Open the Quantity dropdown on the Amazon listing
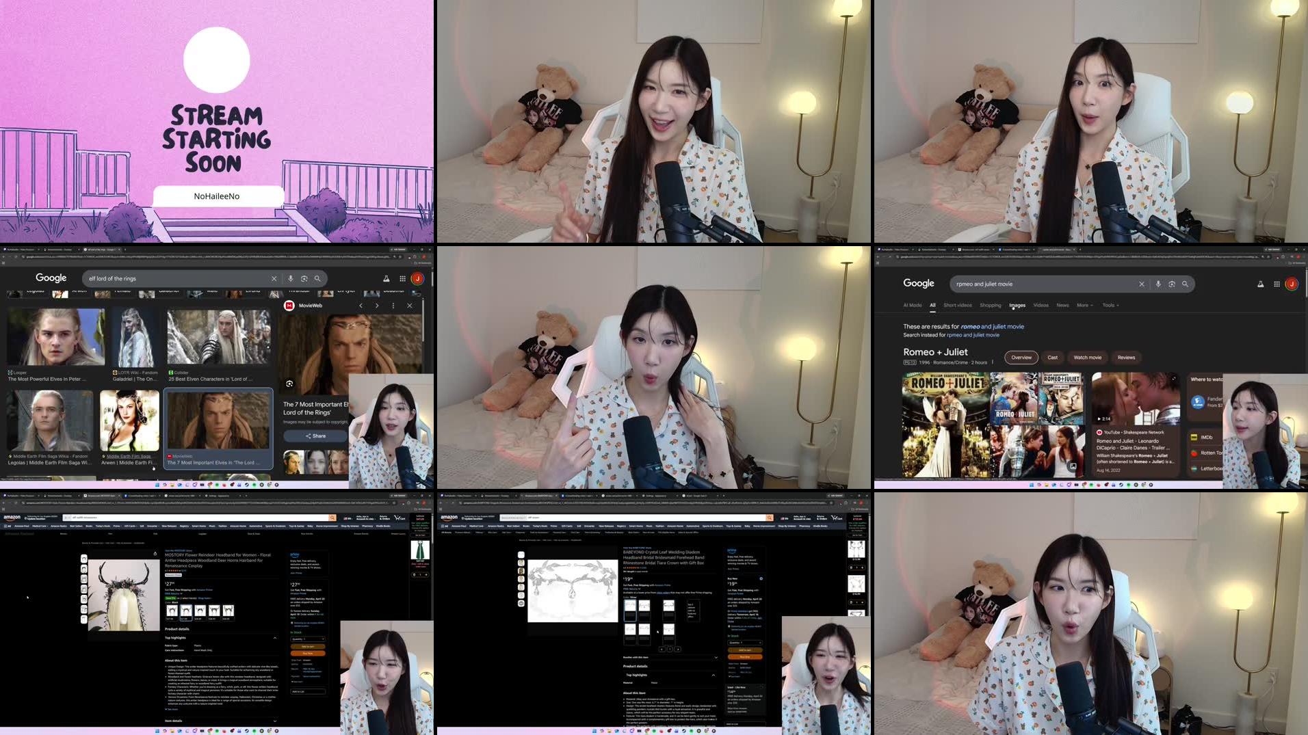Screen dimensions: 1308x735 [x=745, y=643]
